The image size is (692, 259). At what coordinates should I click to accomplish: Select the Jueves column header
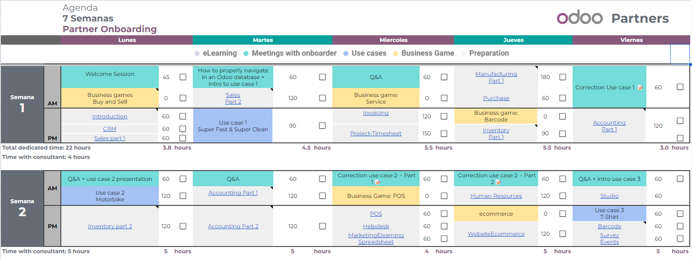tap(513, 40)
